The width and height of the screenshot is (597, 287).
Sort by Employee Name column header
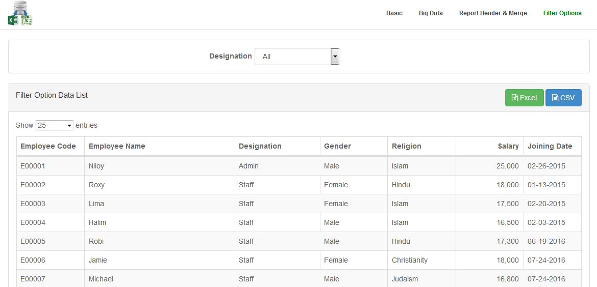tap(117, 146)
